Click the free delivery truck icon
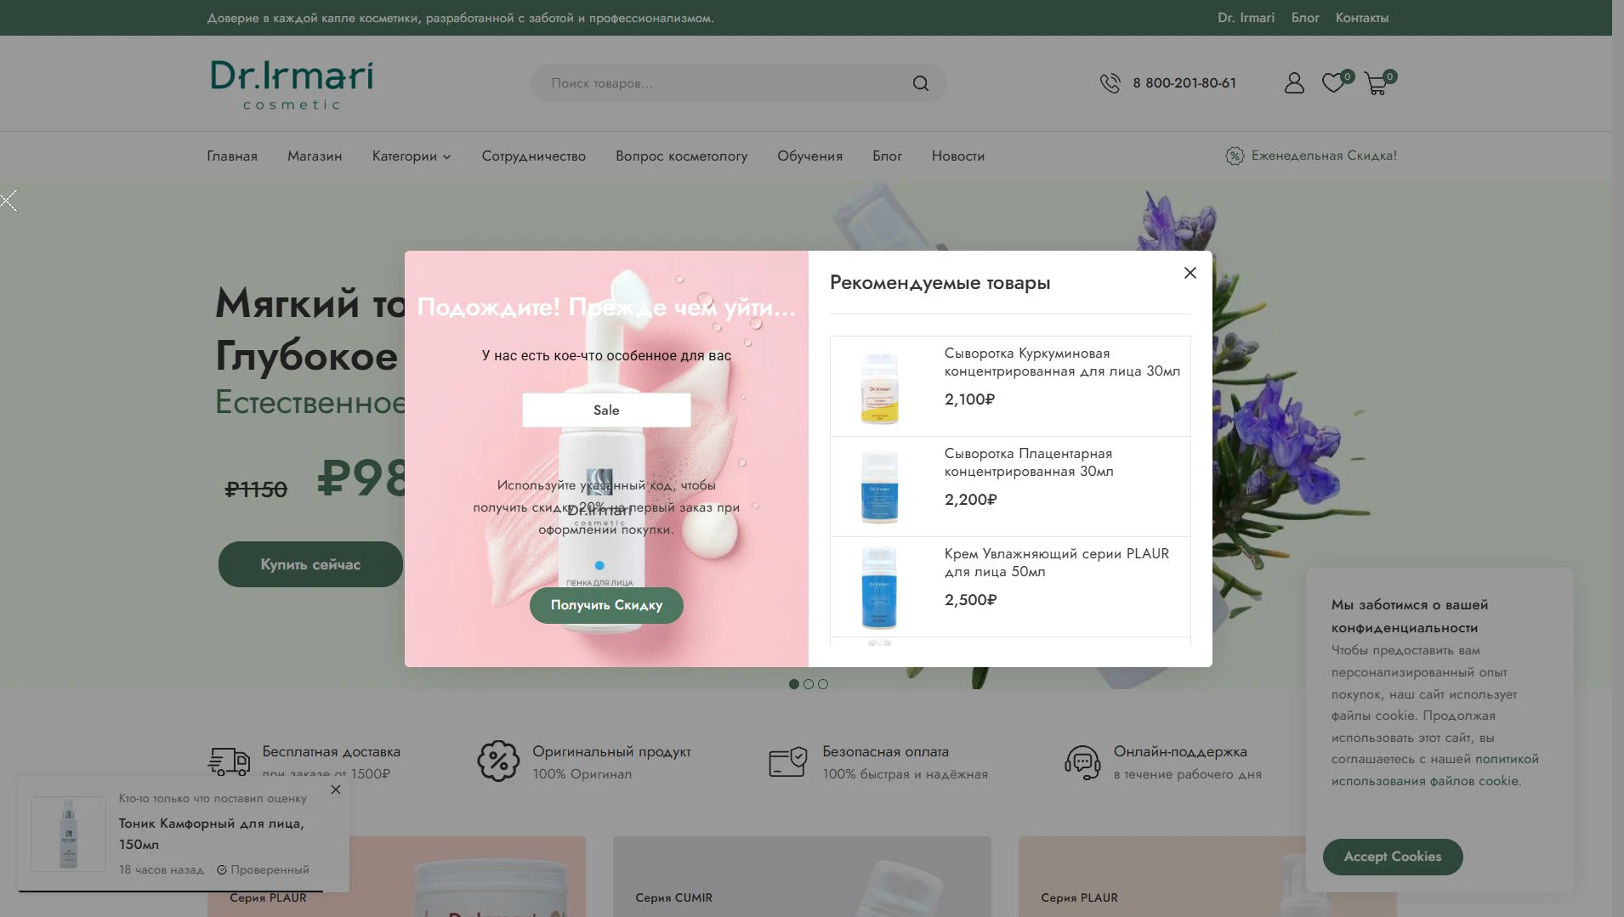 tap(229, 761)
